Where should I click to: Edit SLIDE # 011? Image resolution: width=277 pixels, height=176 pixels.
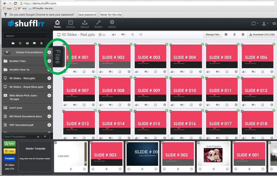coord(227,105)
